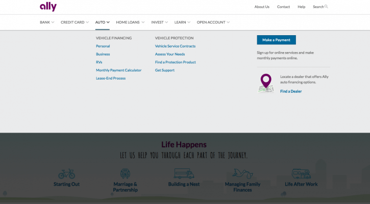Click the Help link in header
Screen dimensions: 370x204
[301, 7]
